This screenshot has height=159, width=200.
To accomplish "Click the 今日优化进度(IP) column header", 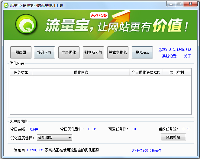I will pyautogui.click(x=146, y=72).
